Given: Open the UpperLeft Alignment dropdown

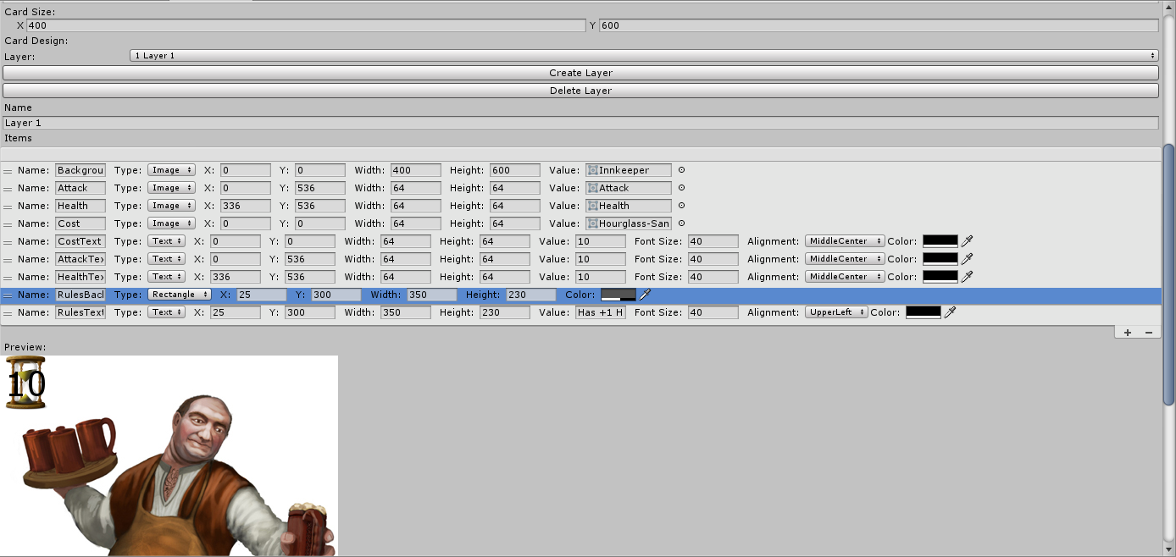Looking at the screenshot, I should [x=836, y=312].
